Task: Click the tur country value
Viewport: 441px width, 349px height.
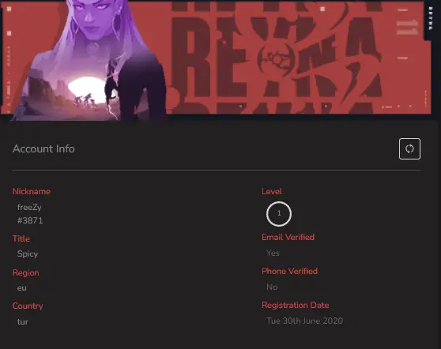Action: click(23, 321)
